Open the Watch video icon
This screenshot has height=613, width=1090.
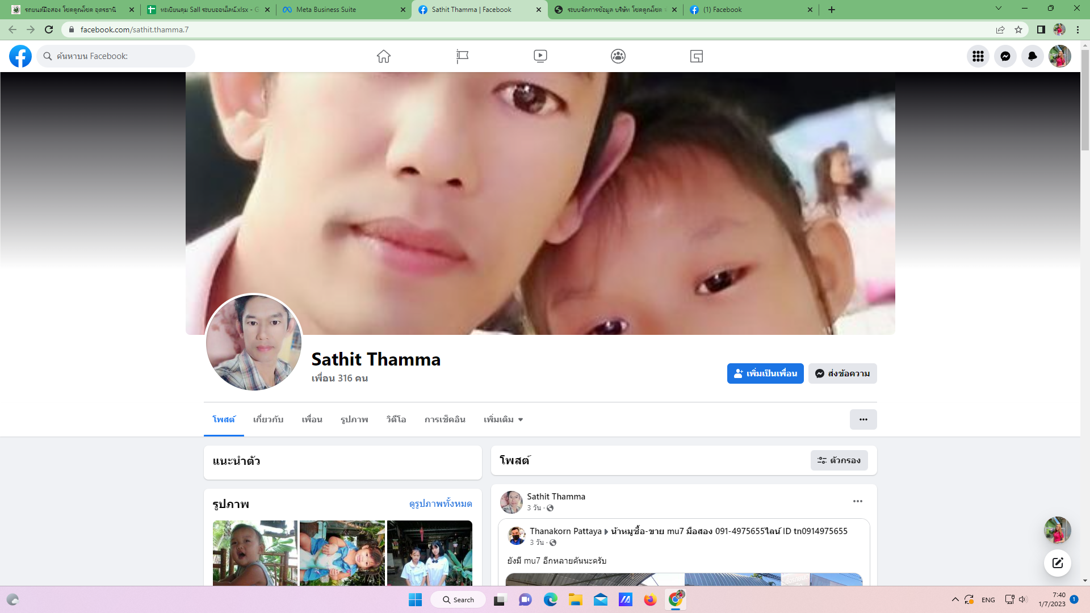coord(540,56)
